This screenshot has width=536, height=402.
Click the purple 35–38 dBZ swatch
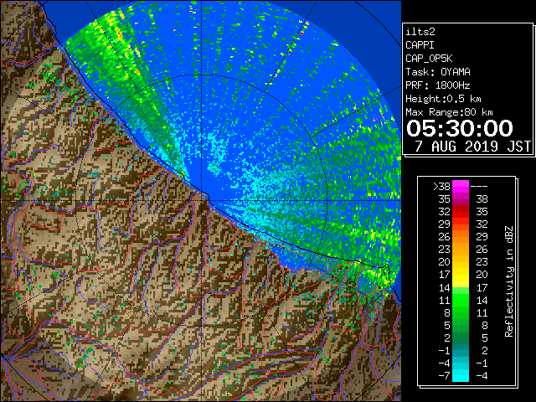tap(461, 199)
